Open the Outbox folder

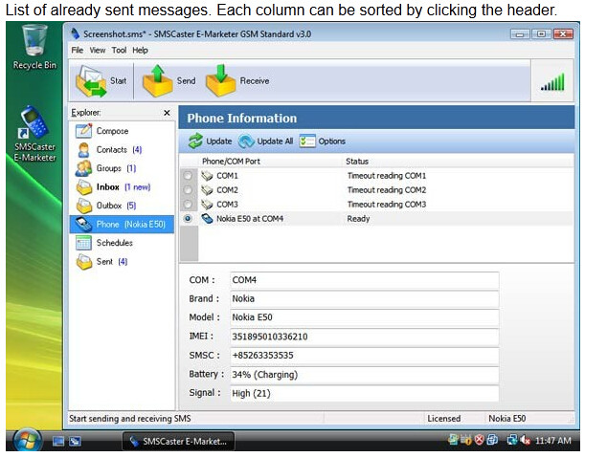[109, 206]
